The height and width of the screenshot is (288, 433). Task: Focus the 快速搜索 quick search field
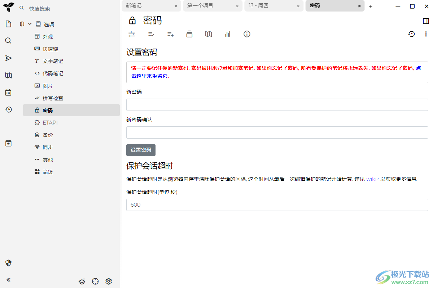pyautogui.click(x=72, y=8)
